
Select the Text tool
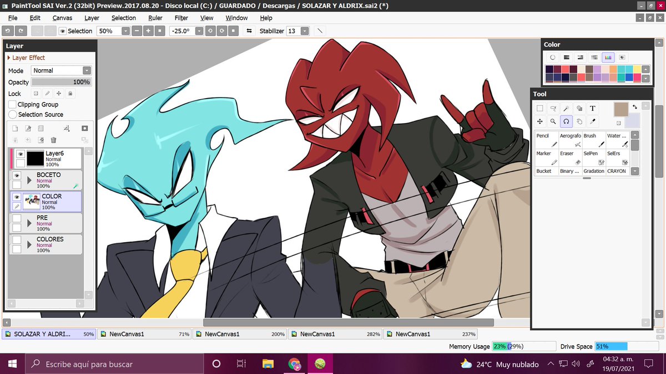(593, 109)
